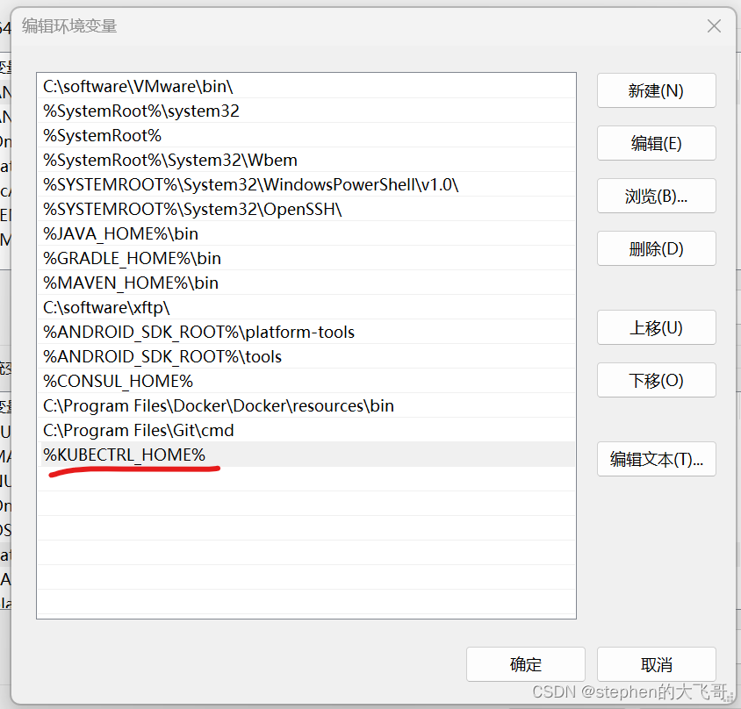Click the 上移(U) button

click(x=656, y=327)
